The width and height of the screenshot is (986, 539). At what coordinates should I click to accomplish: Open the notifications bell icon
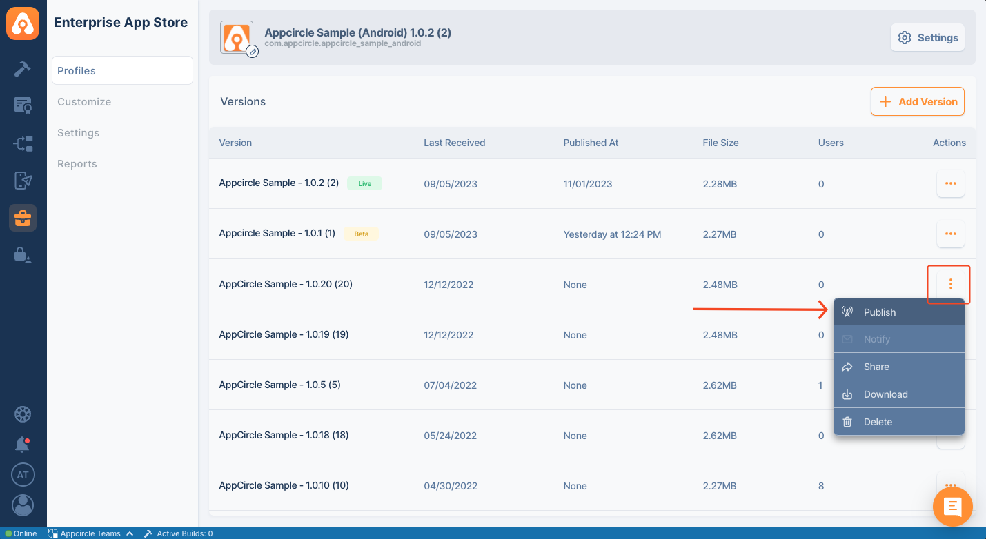(x=23, y=445)
